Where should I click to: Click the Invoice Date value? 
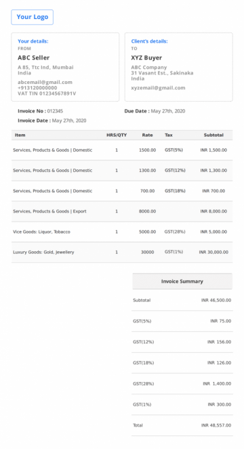[69, 121]
